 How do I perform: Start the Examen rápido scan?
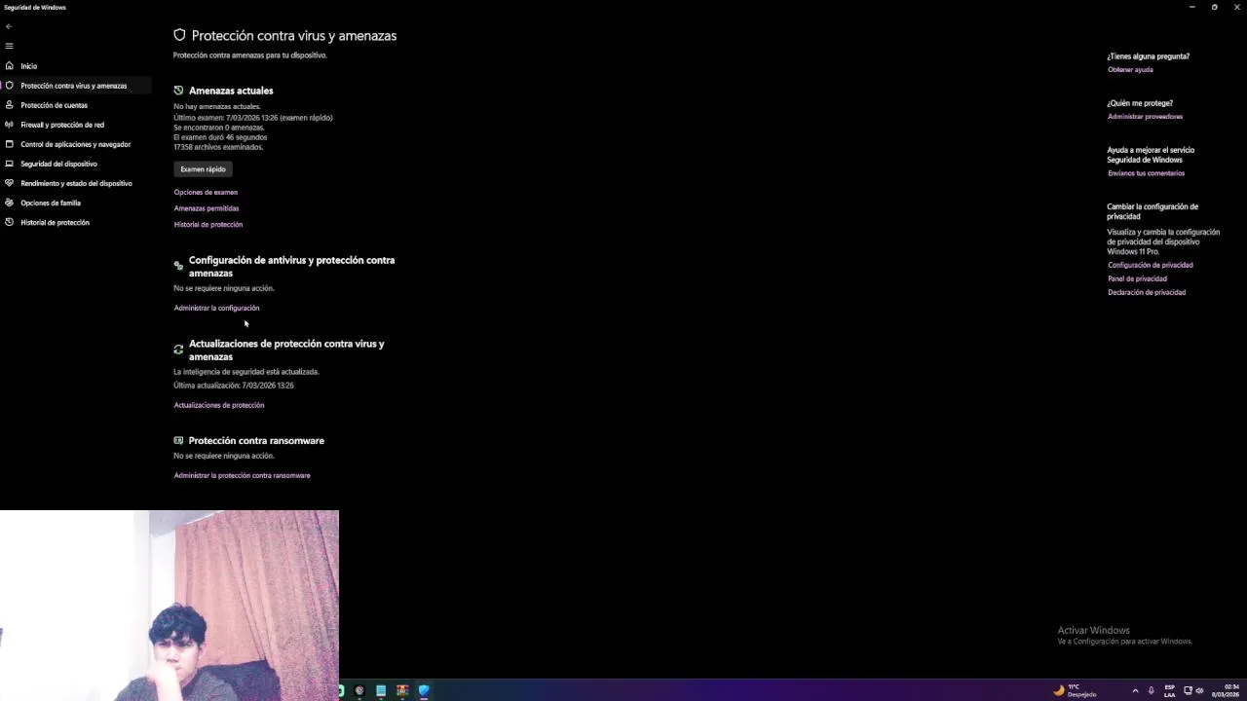click(203, 169)
